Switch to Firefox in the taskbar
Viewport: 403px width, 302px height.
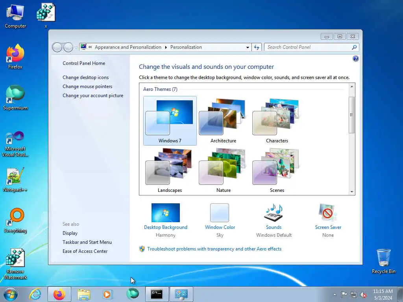[59, 294]
